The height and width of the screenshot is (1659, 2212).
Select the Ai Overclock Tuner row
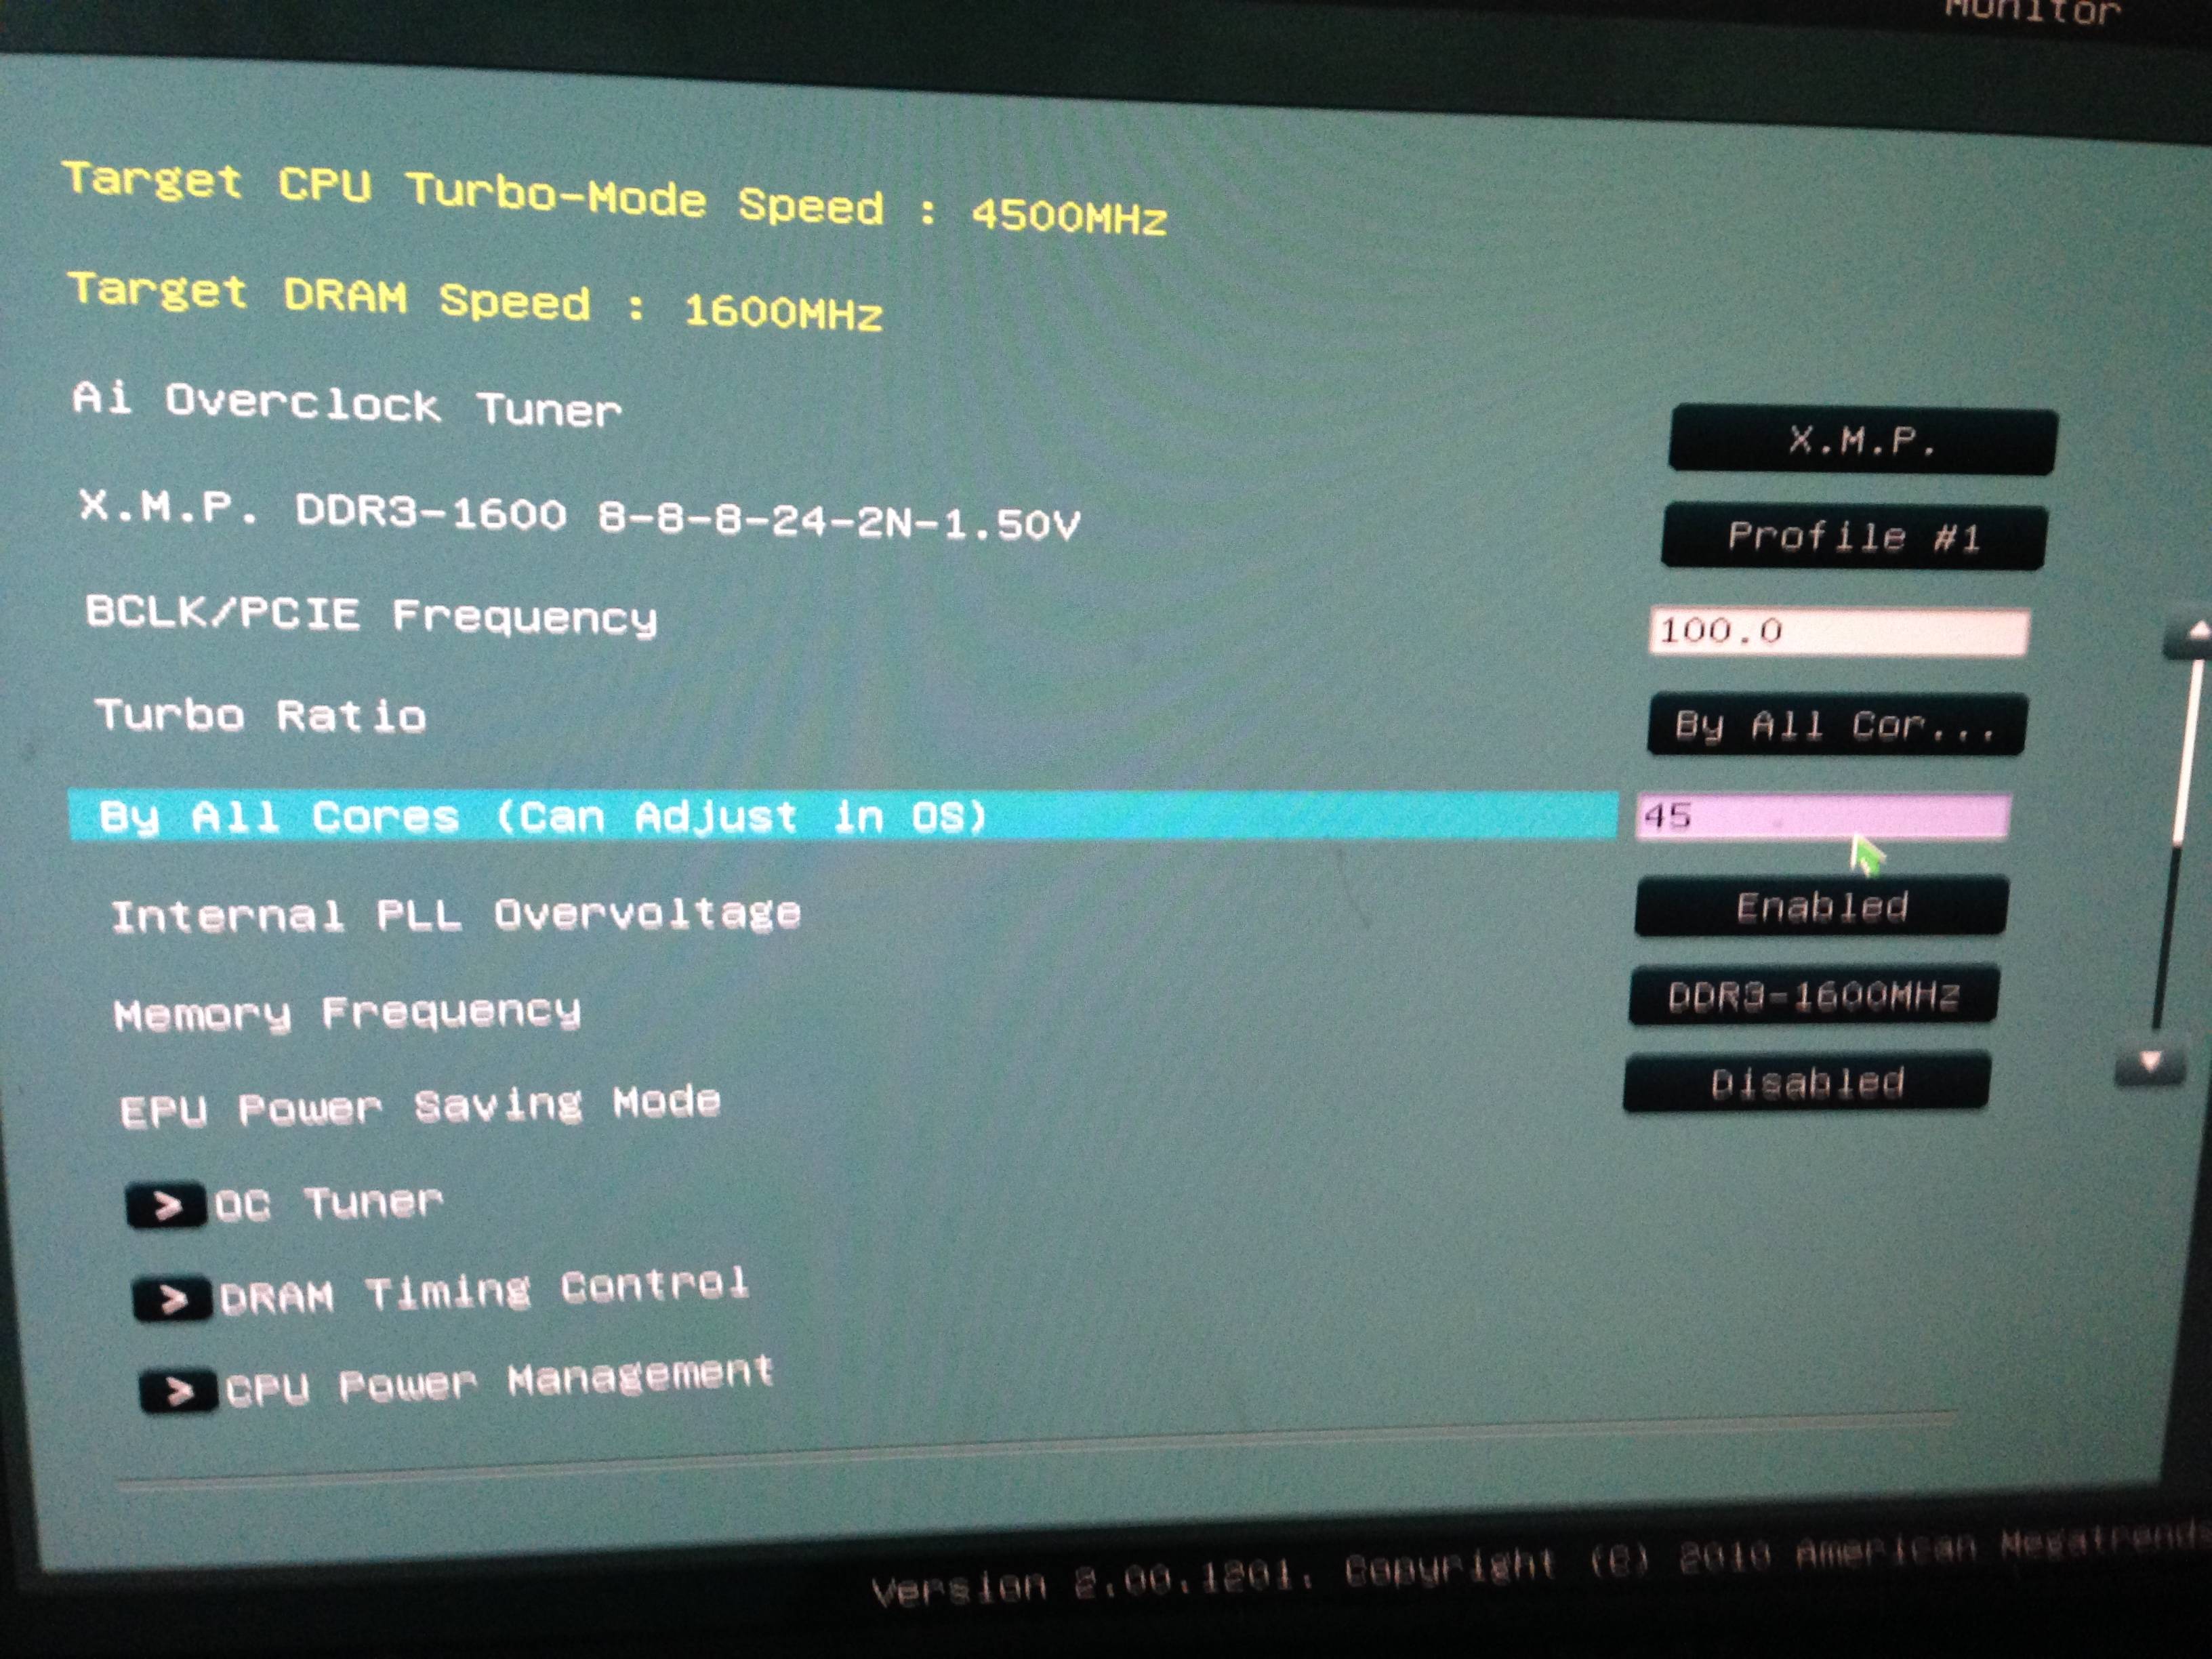coord(347,404)
